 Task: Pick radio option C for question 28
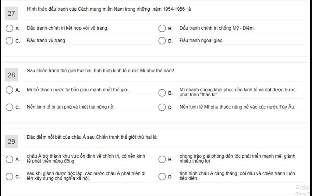point(9,107)
